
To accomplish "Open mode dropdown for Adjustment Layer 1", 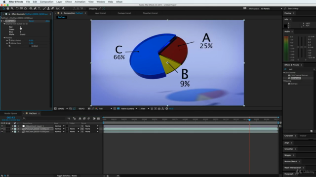I will (59, 126).
